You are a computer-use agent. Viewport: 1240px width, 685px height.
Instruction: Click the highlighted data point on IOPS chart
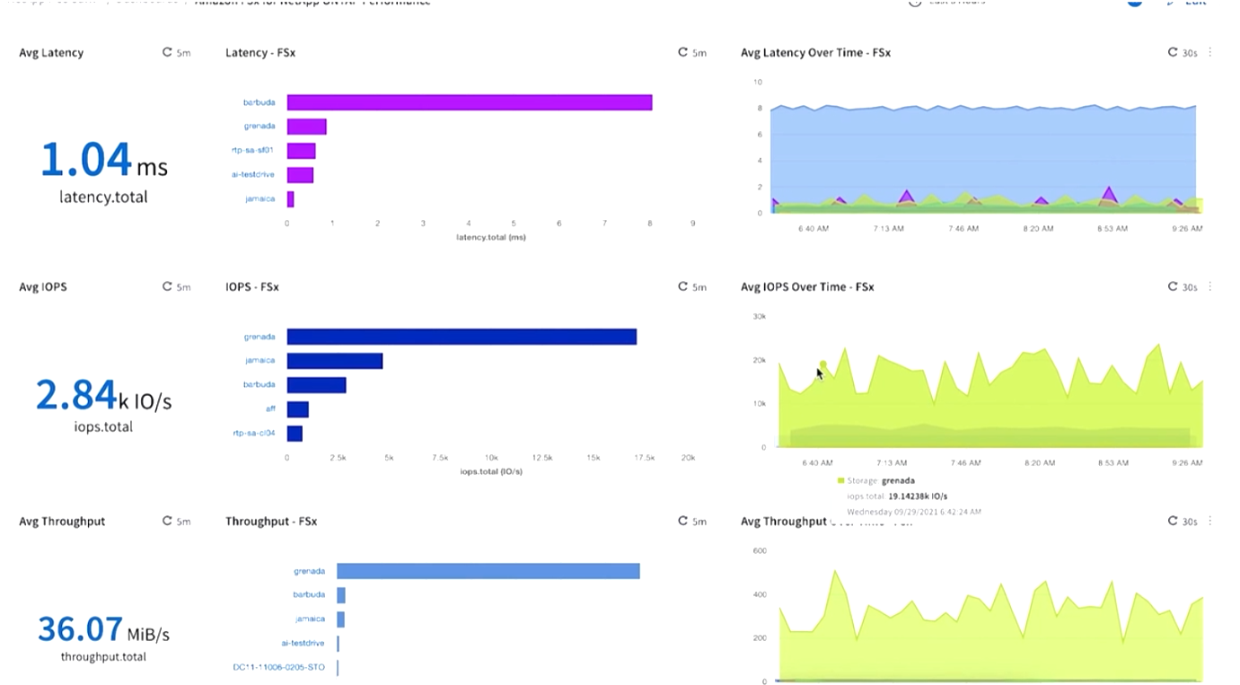tap(822, 364)
